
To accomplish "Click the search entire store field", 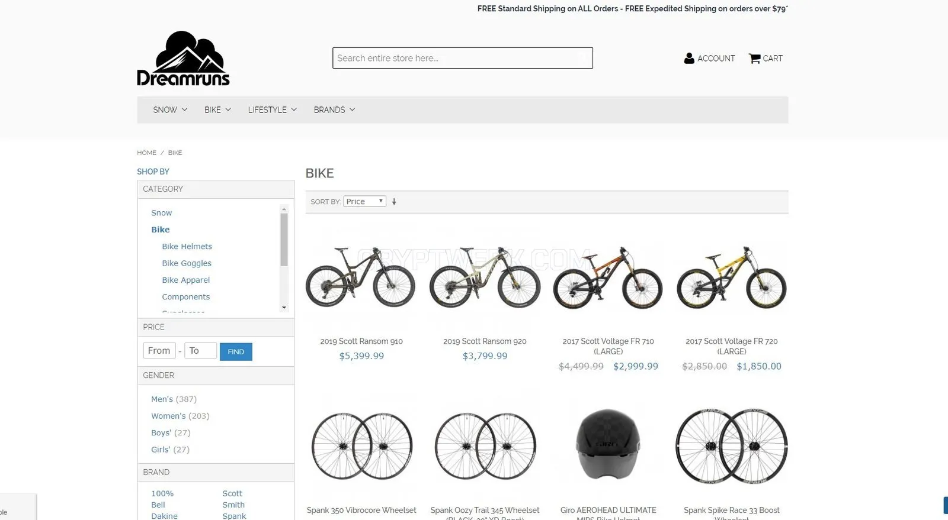I will pos(463,58).
